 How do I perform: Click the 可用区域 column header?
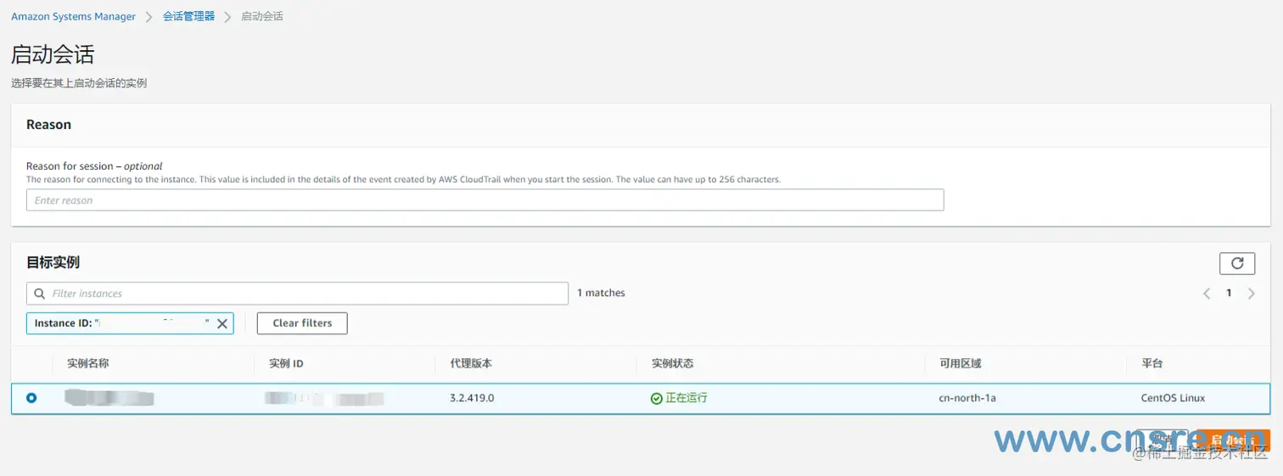[960, 363]
